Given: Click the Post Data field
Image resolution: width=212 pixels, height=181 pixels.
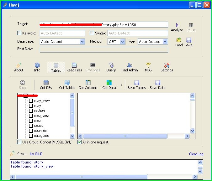Looking at the screenshot, I should pos(104,49).
